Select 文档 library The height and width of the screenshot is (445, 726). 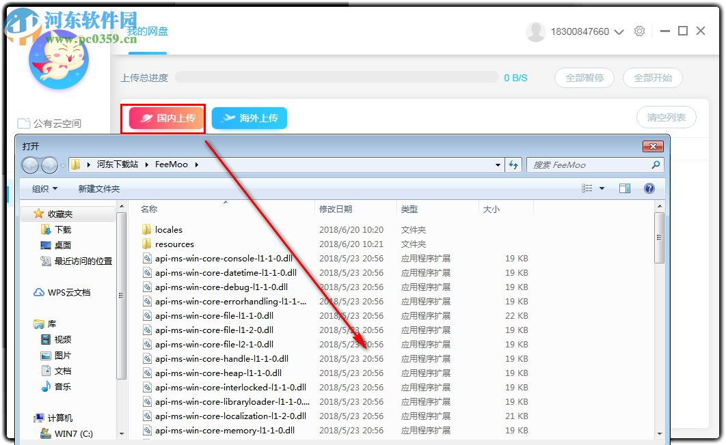point(56,371)
